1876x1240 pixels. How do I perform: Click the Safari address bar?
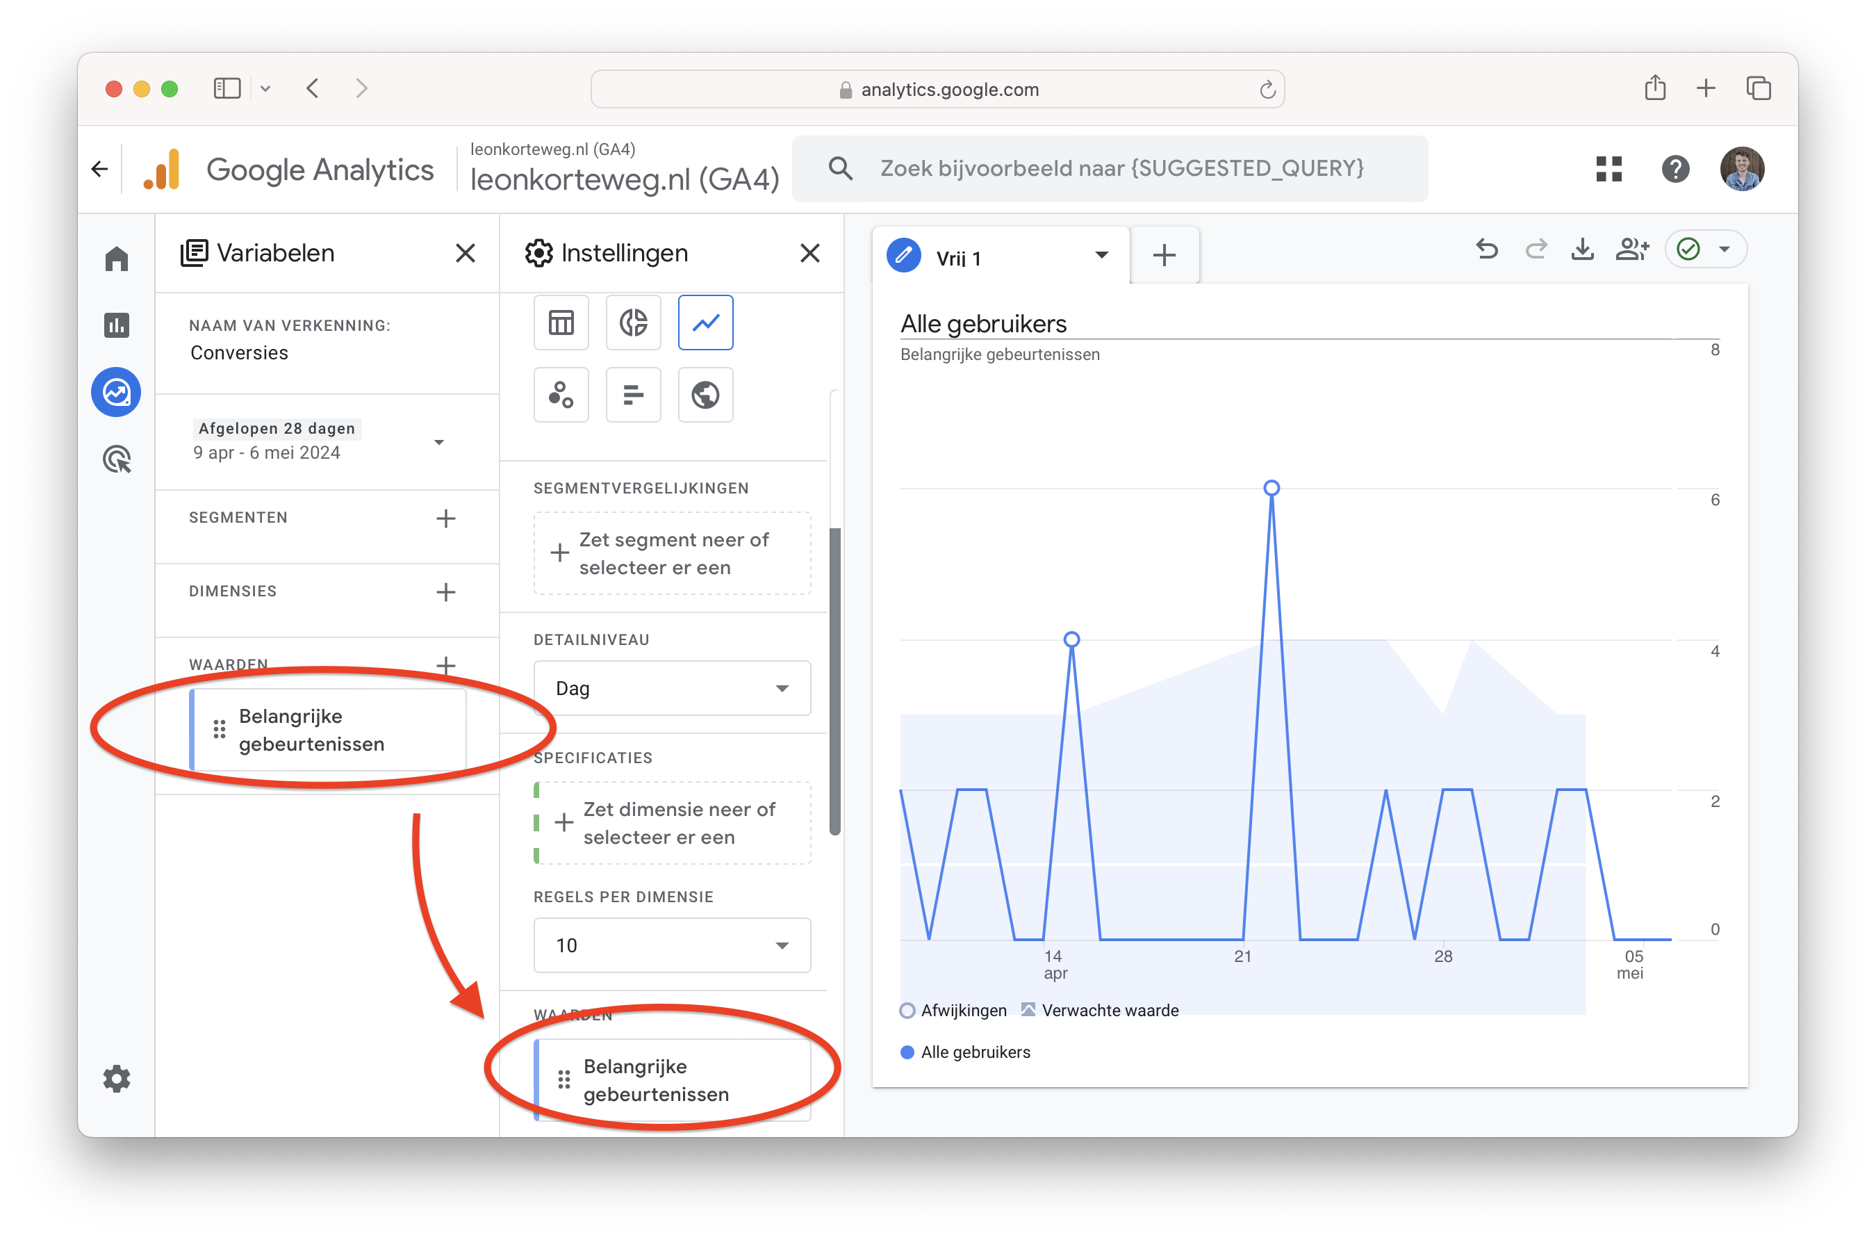937,88
